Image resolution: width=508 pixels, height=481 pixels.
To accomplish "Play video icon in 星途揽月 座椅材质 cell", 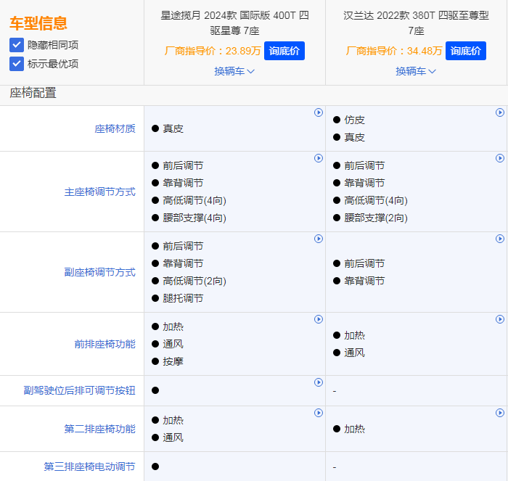I will coord(319,112).
